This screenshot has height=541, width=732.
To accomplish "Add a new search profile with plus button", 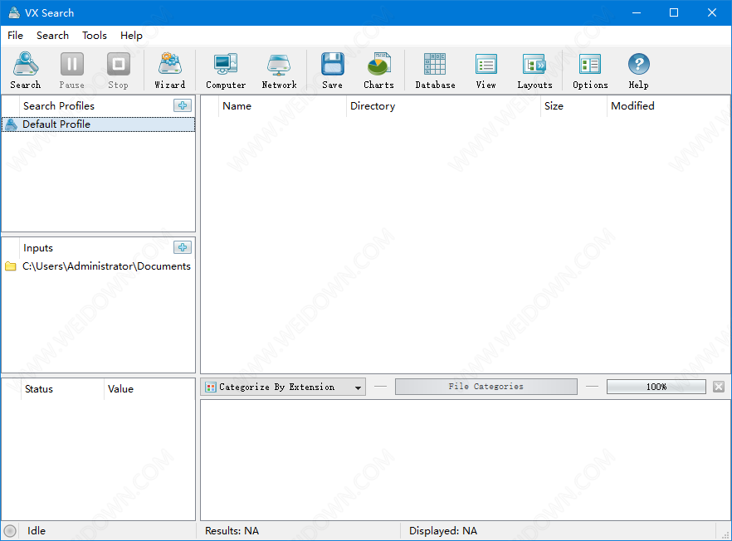I will tap(183, 105).
